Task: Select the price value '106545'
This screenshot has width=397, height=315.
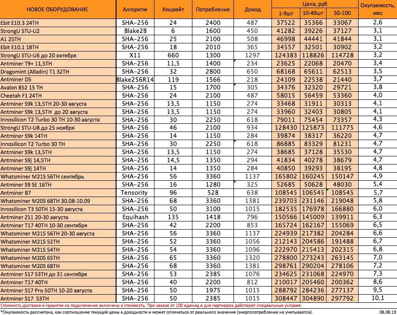Action: (313, 193)
